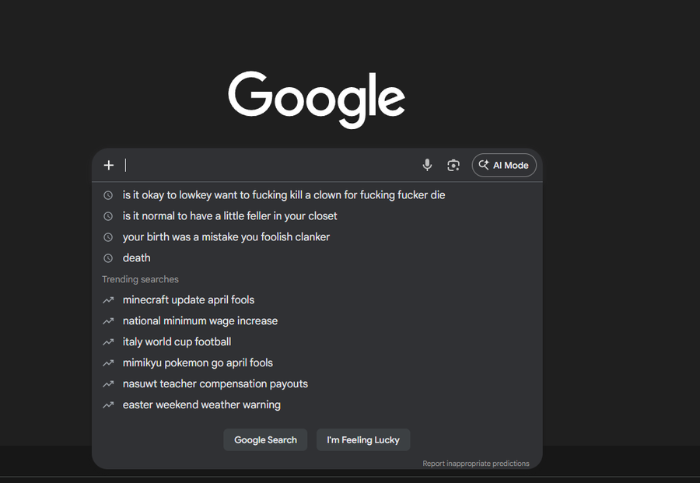The width and height of the screenshot is (700, 483).
Task: Start voice search with microphone icon
Action: pos(427,165)
